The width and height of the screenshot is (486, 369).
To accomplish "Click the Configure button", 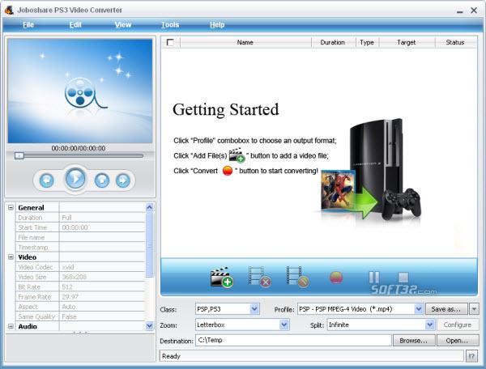I will pyautogui.click(x=458, y=324).
